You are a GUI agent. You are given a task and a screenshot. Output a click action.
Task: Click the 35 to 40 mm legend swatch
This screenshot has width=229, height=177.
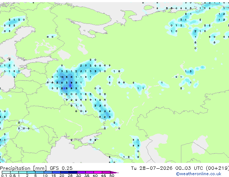pyautogui.click(x=90, y=172)
